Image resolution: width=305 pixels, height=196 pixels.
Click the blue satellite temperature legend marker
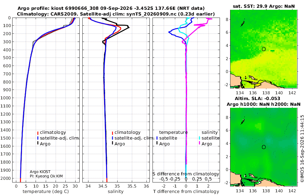click(x=157, y=138)
